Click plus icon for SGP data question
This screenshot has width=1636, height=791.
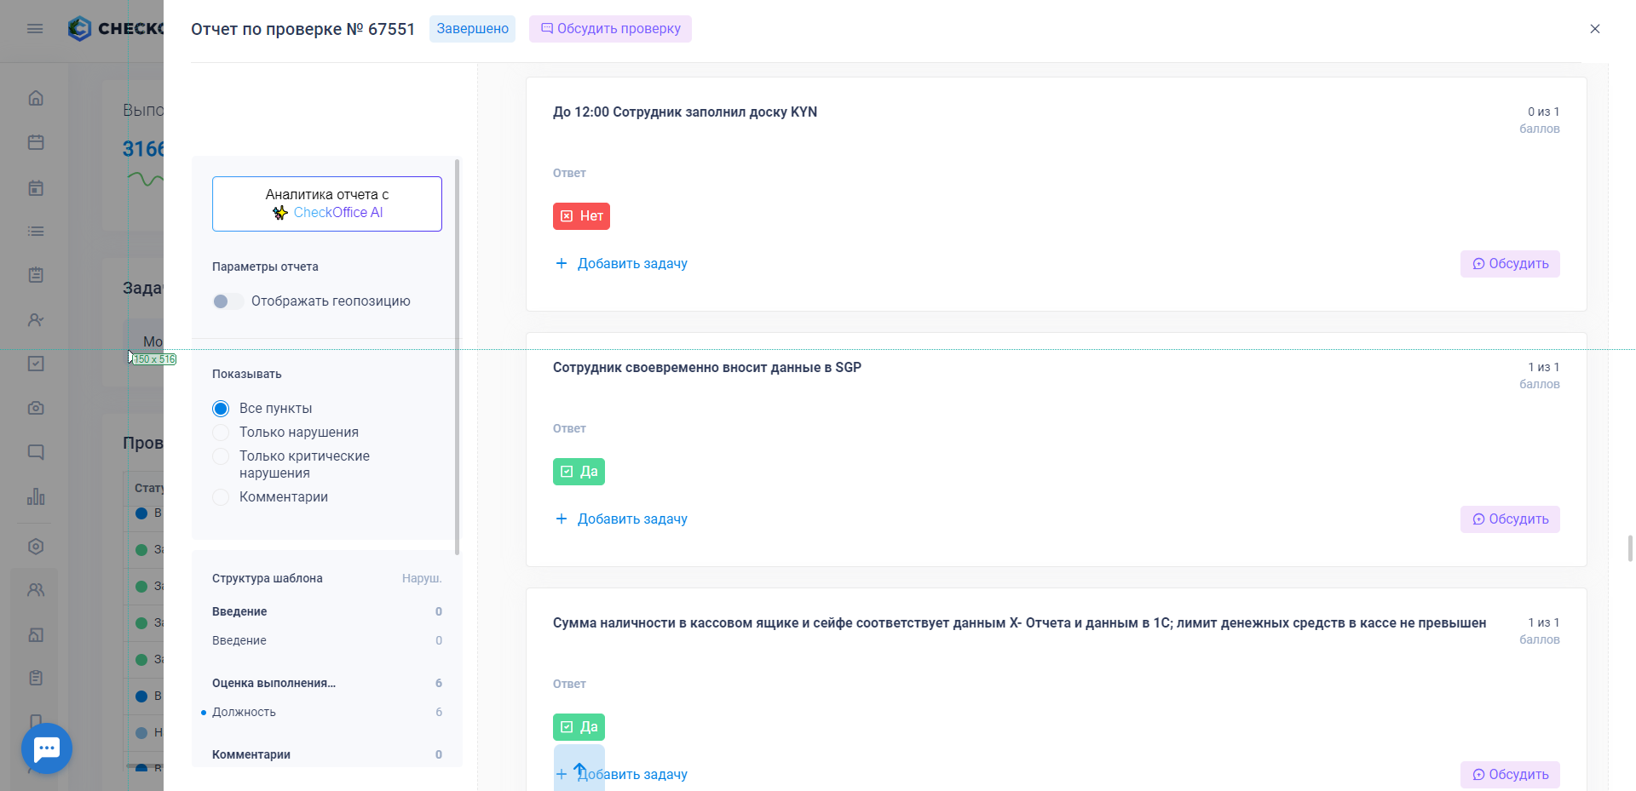point(562,519)
